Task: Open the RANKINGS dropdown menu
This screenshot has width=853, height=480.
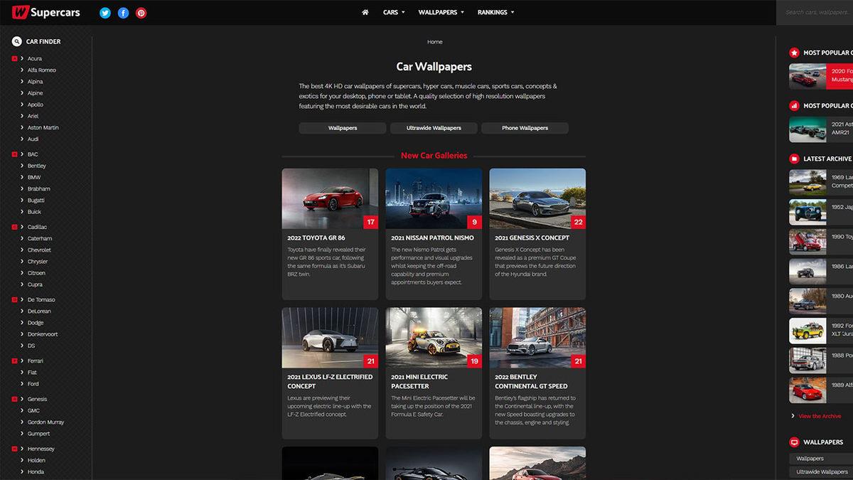Action: coord(495,12)
